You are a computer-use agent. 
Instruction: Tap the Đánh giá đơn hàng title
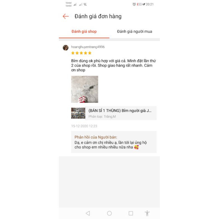pos(98,16)
